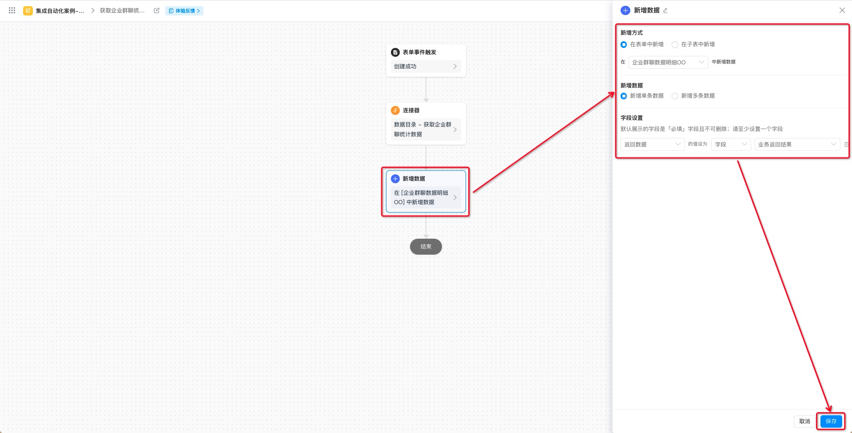Screen dimensions: 852x433
Task: Open the 在[企业群聊数据明细OO]中新增数据 row
Action: click(x=426, y=197)
